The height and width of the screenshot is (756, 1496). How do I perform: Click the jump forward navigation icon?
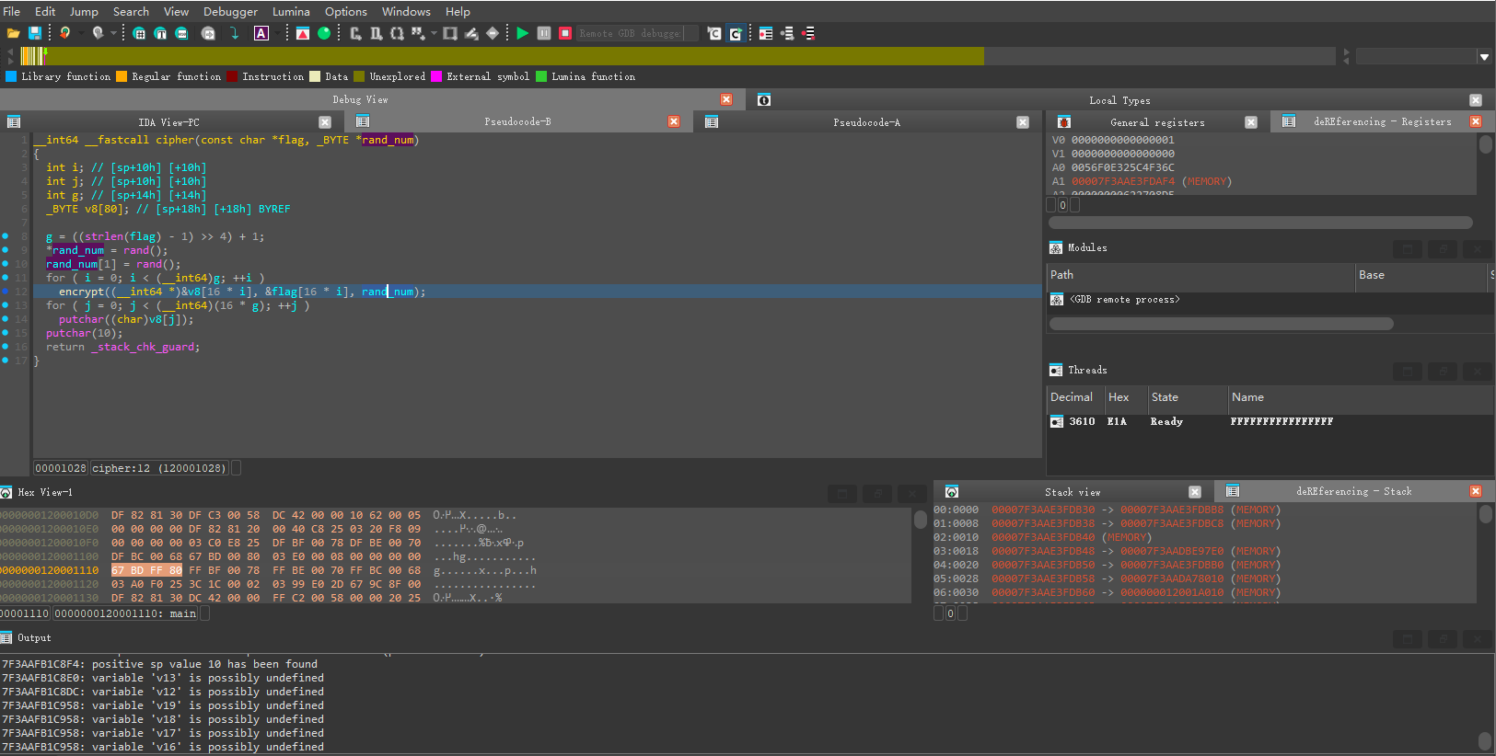tap(98, 33)
